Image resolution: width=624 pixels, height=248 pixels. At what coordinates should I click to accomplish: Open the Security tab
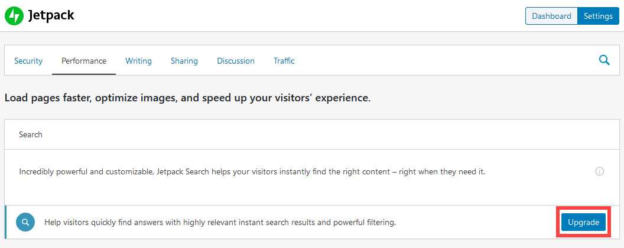[28, 61]
